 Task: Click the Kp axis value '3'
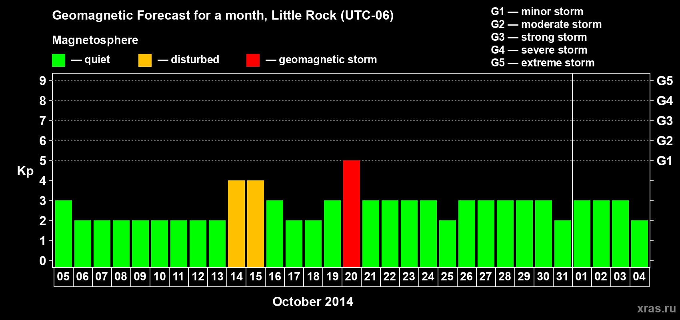coord(43,201)
